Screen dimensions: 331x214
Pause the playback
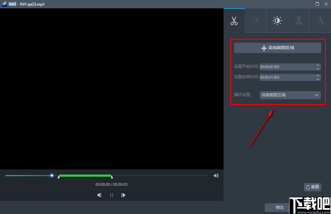pos(111,195)
